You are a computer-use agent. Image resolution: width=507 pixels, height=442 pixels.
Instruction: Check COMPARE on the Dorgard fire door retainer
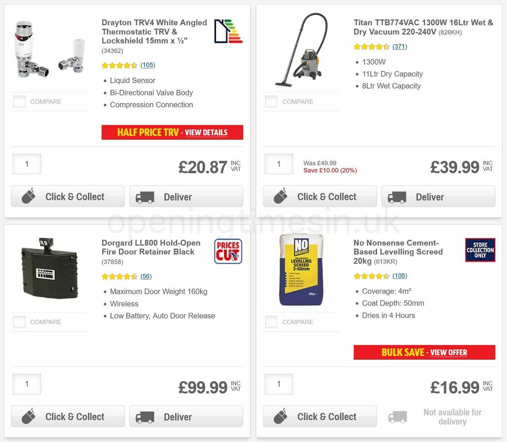coord(19,321)
